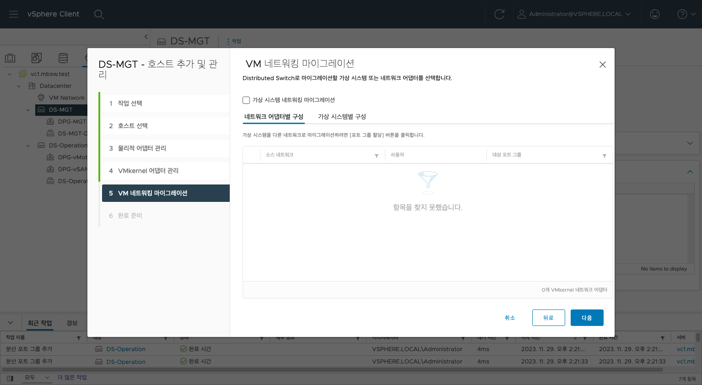Filter the 소스 네트워크 column

377,156
